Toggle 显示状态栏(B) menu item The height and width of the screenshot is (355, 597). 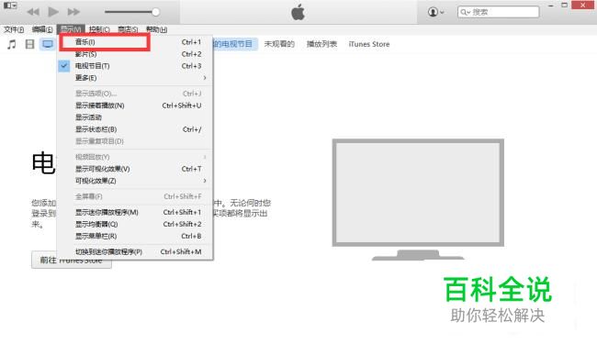(135, 129)
